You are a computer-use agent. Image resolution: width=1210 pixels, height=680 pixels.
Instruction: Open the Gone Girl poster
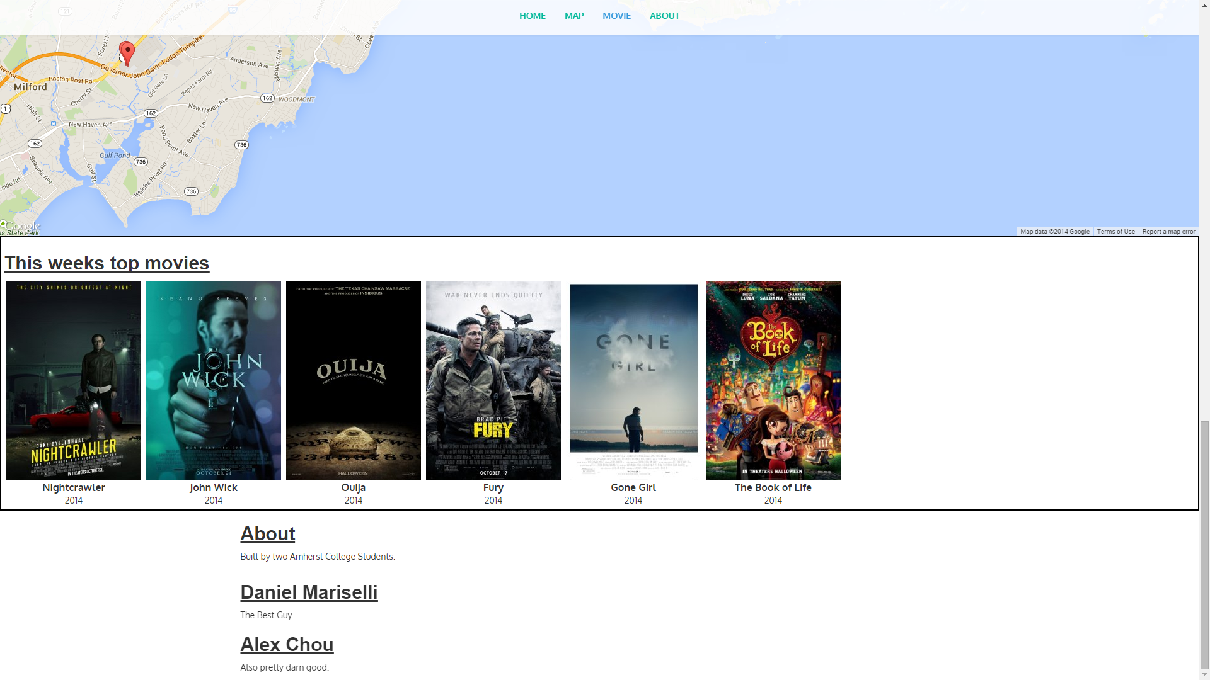633,380
